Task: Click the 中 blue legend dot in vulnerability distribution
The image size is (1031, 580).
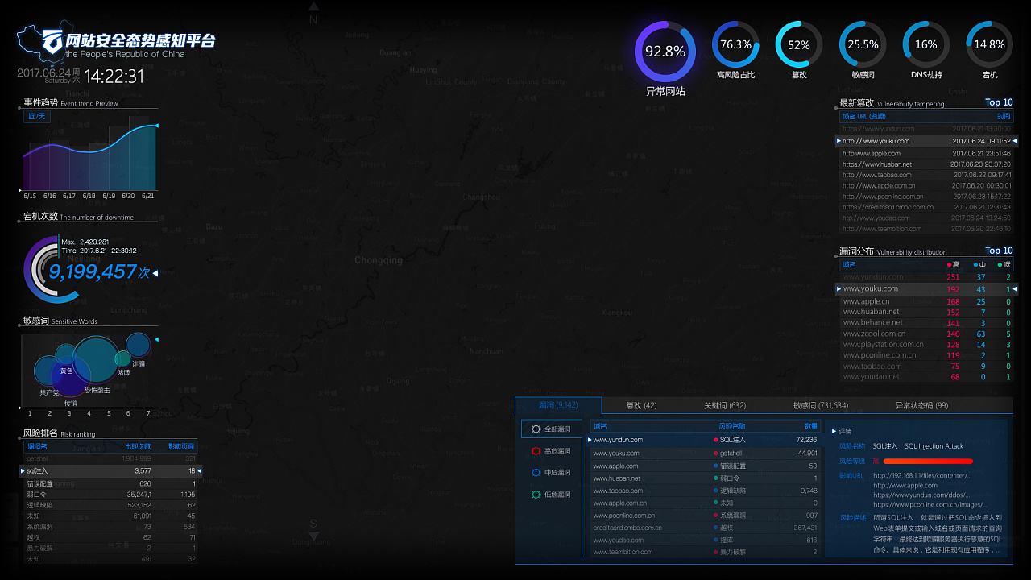Action: pos(975,264)
